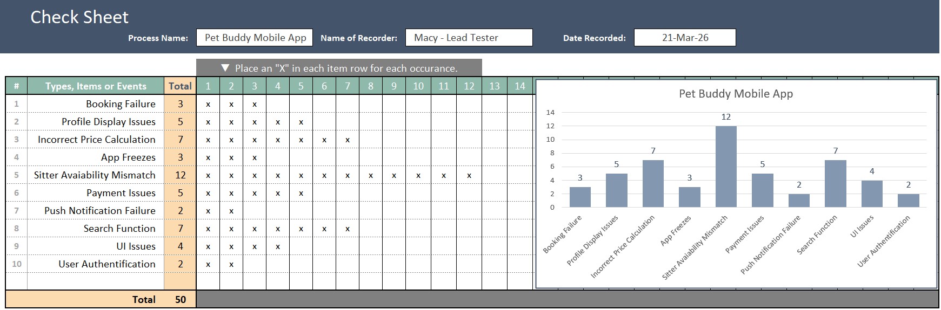Click the UI Issues bar in the chart
The image size is (941, 310).
click(x=871, y=194)
